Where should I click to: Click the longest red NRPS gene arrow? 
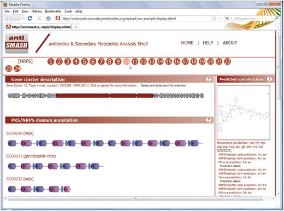click(x=83, y=96)
